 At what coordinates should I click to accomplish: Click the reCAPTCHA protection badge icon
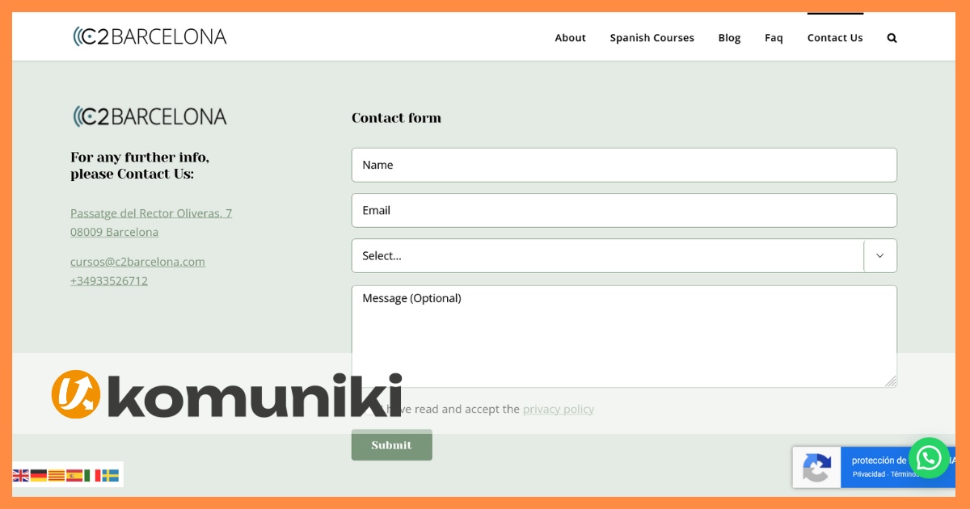[x=816, y=468]
